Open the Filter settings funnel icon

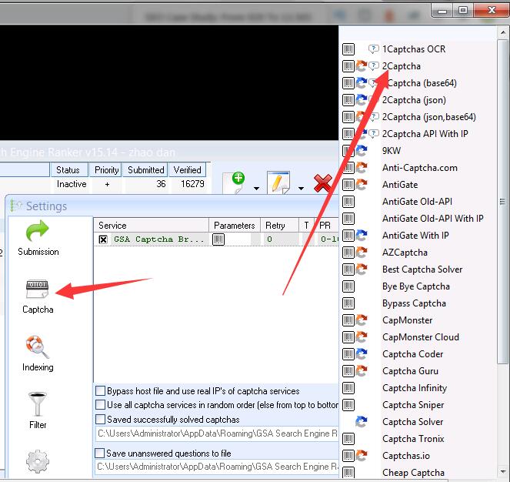pos(38,410)
